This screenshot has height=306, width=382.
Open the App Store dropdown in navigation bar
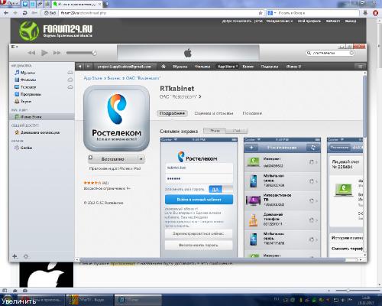pos(228,67)
